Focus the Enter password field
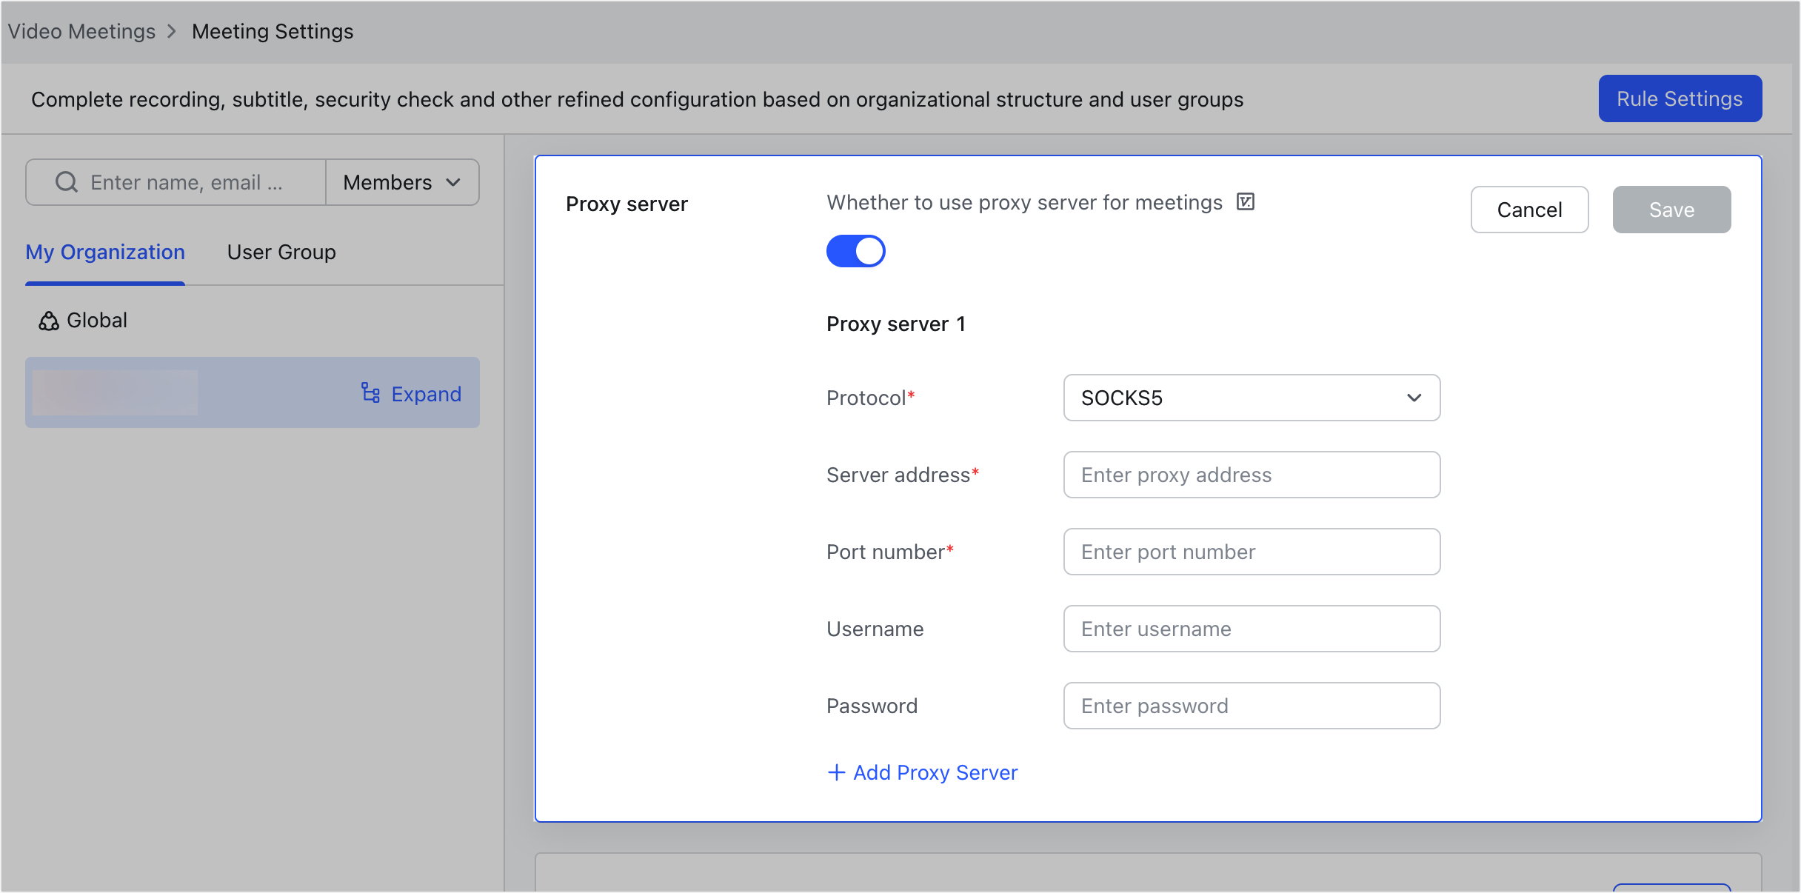Image resolution: width=1801 pixels, height=893 pixels. pos(1252,706)
